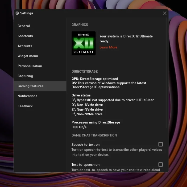Click the OS: Windows supports DirectStorage text
The image size is (187, 187).
[109, 85]
